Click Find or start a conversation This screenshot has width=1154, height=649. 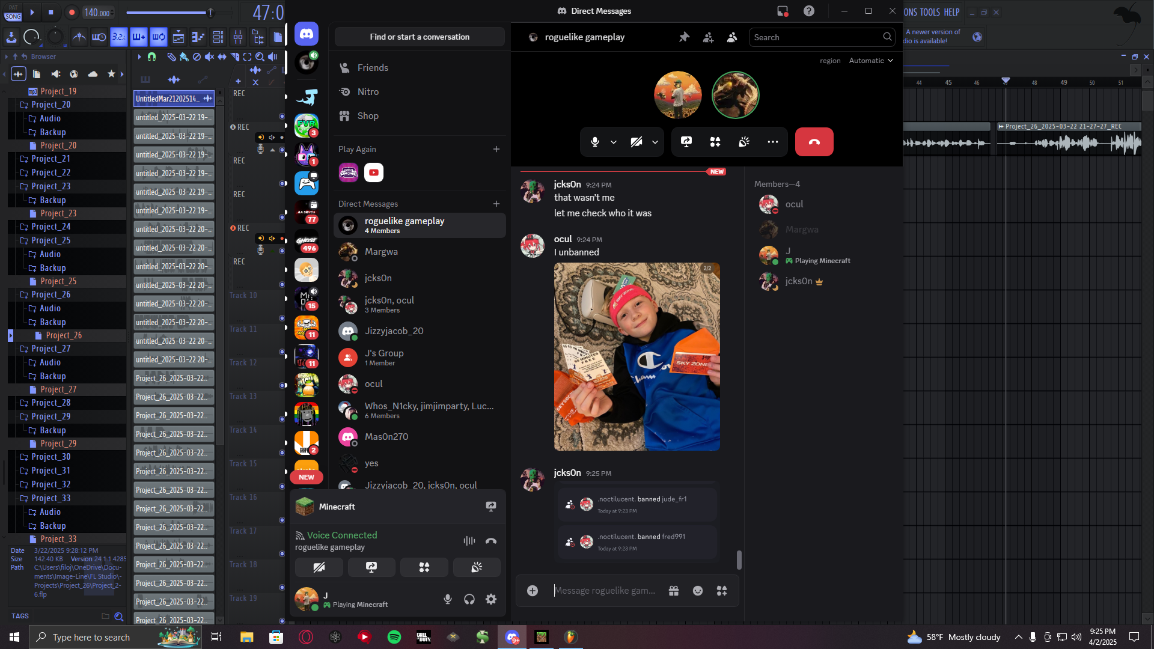pyautogui.click(x=419, y=37)
